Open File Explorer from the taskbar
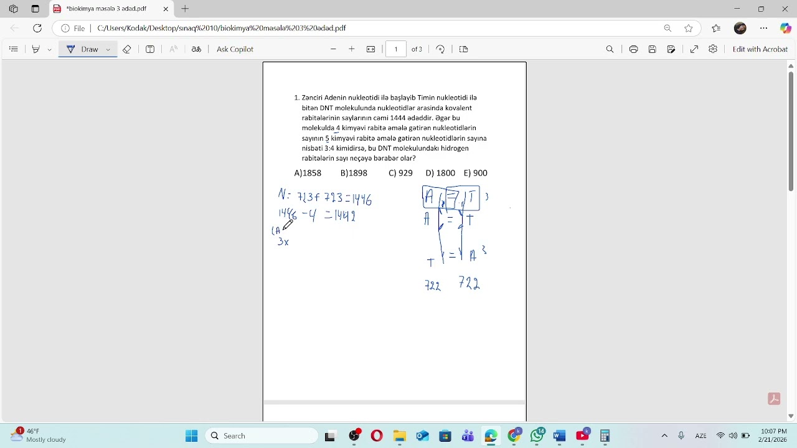The height and width of the screenshot is (448, 797). (399, 436)
